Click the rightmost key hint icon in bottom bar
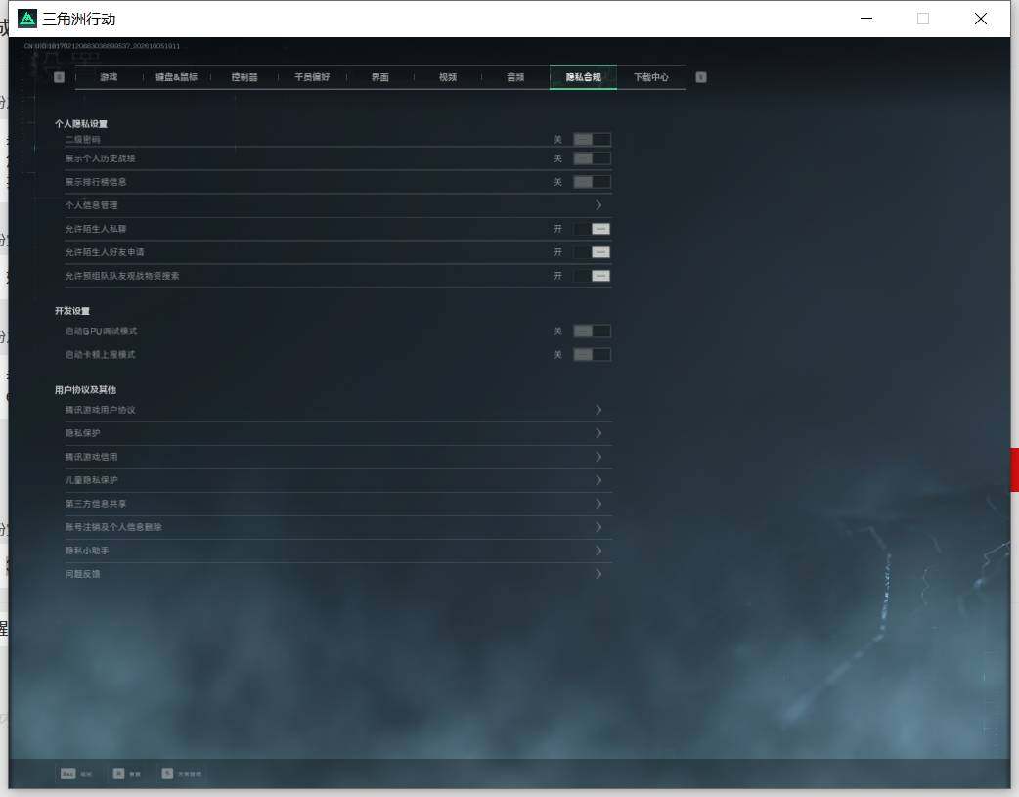This screenshot has height=797, width=1019. 167,774
